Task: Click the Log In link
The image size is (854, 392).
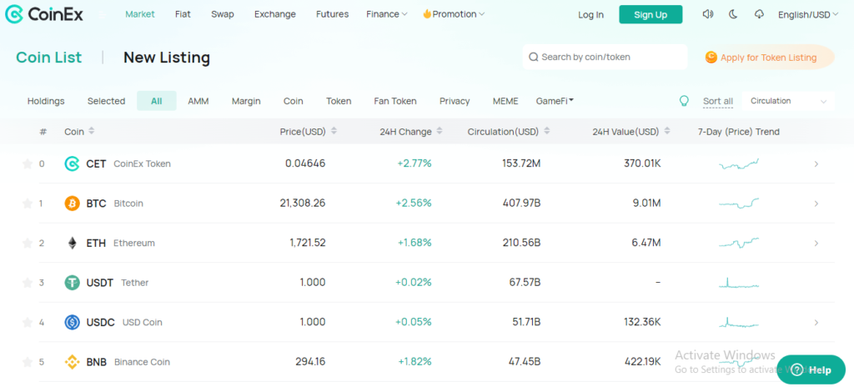Action: point(591,15)
